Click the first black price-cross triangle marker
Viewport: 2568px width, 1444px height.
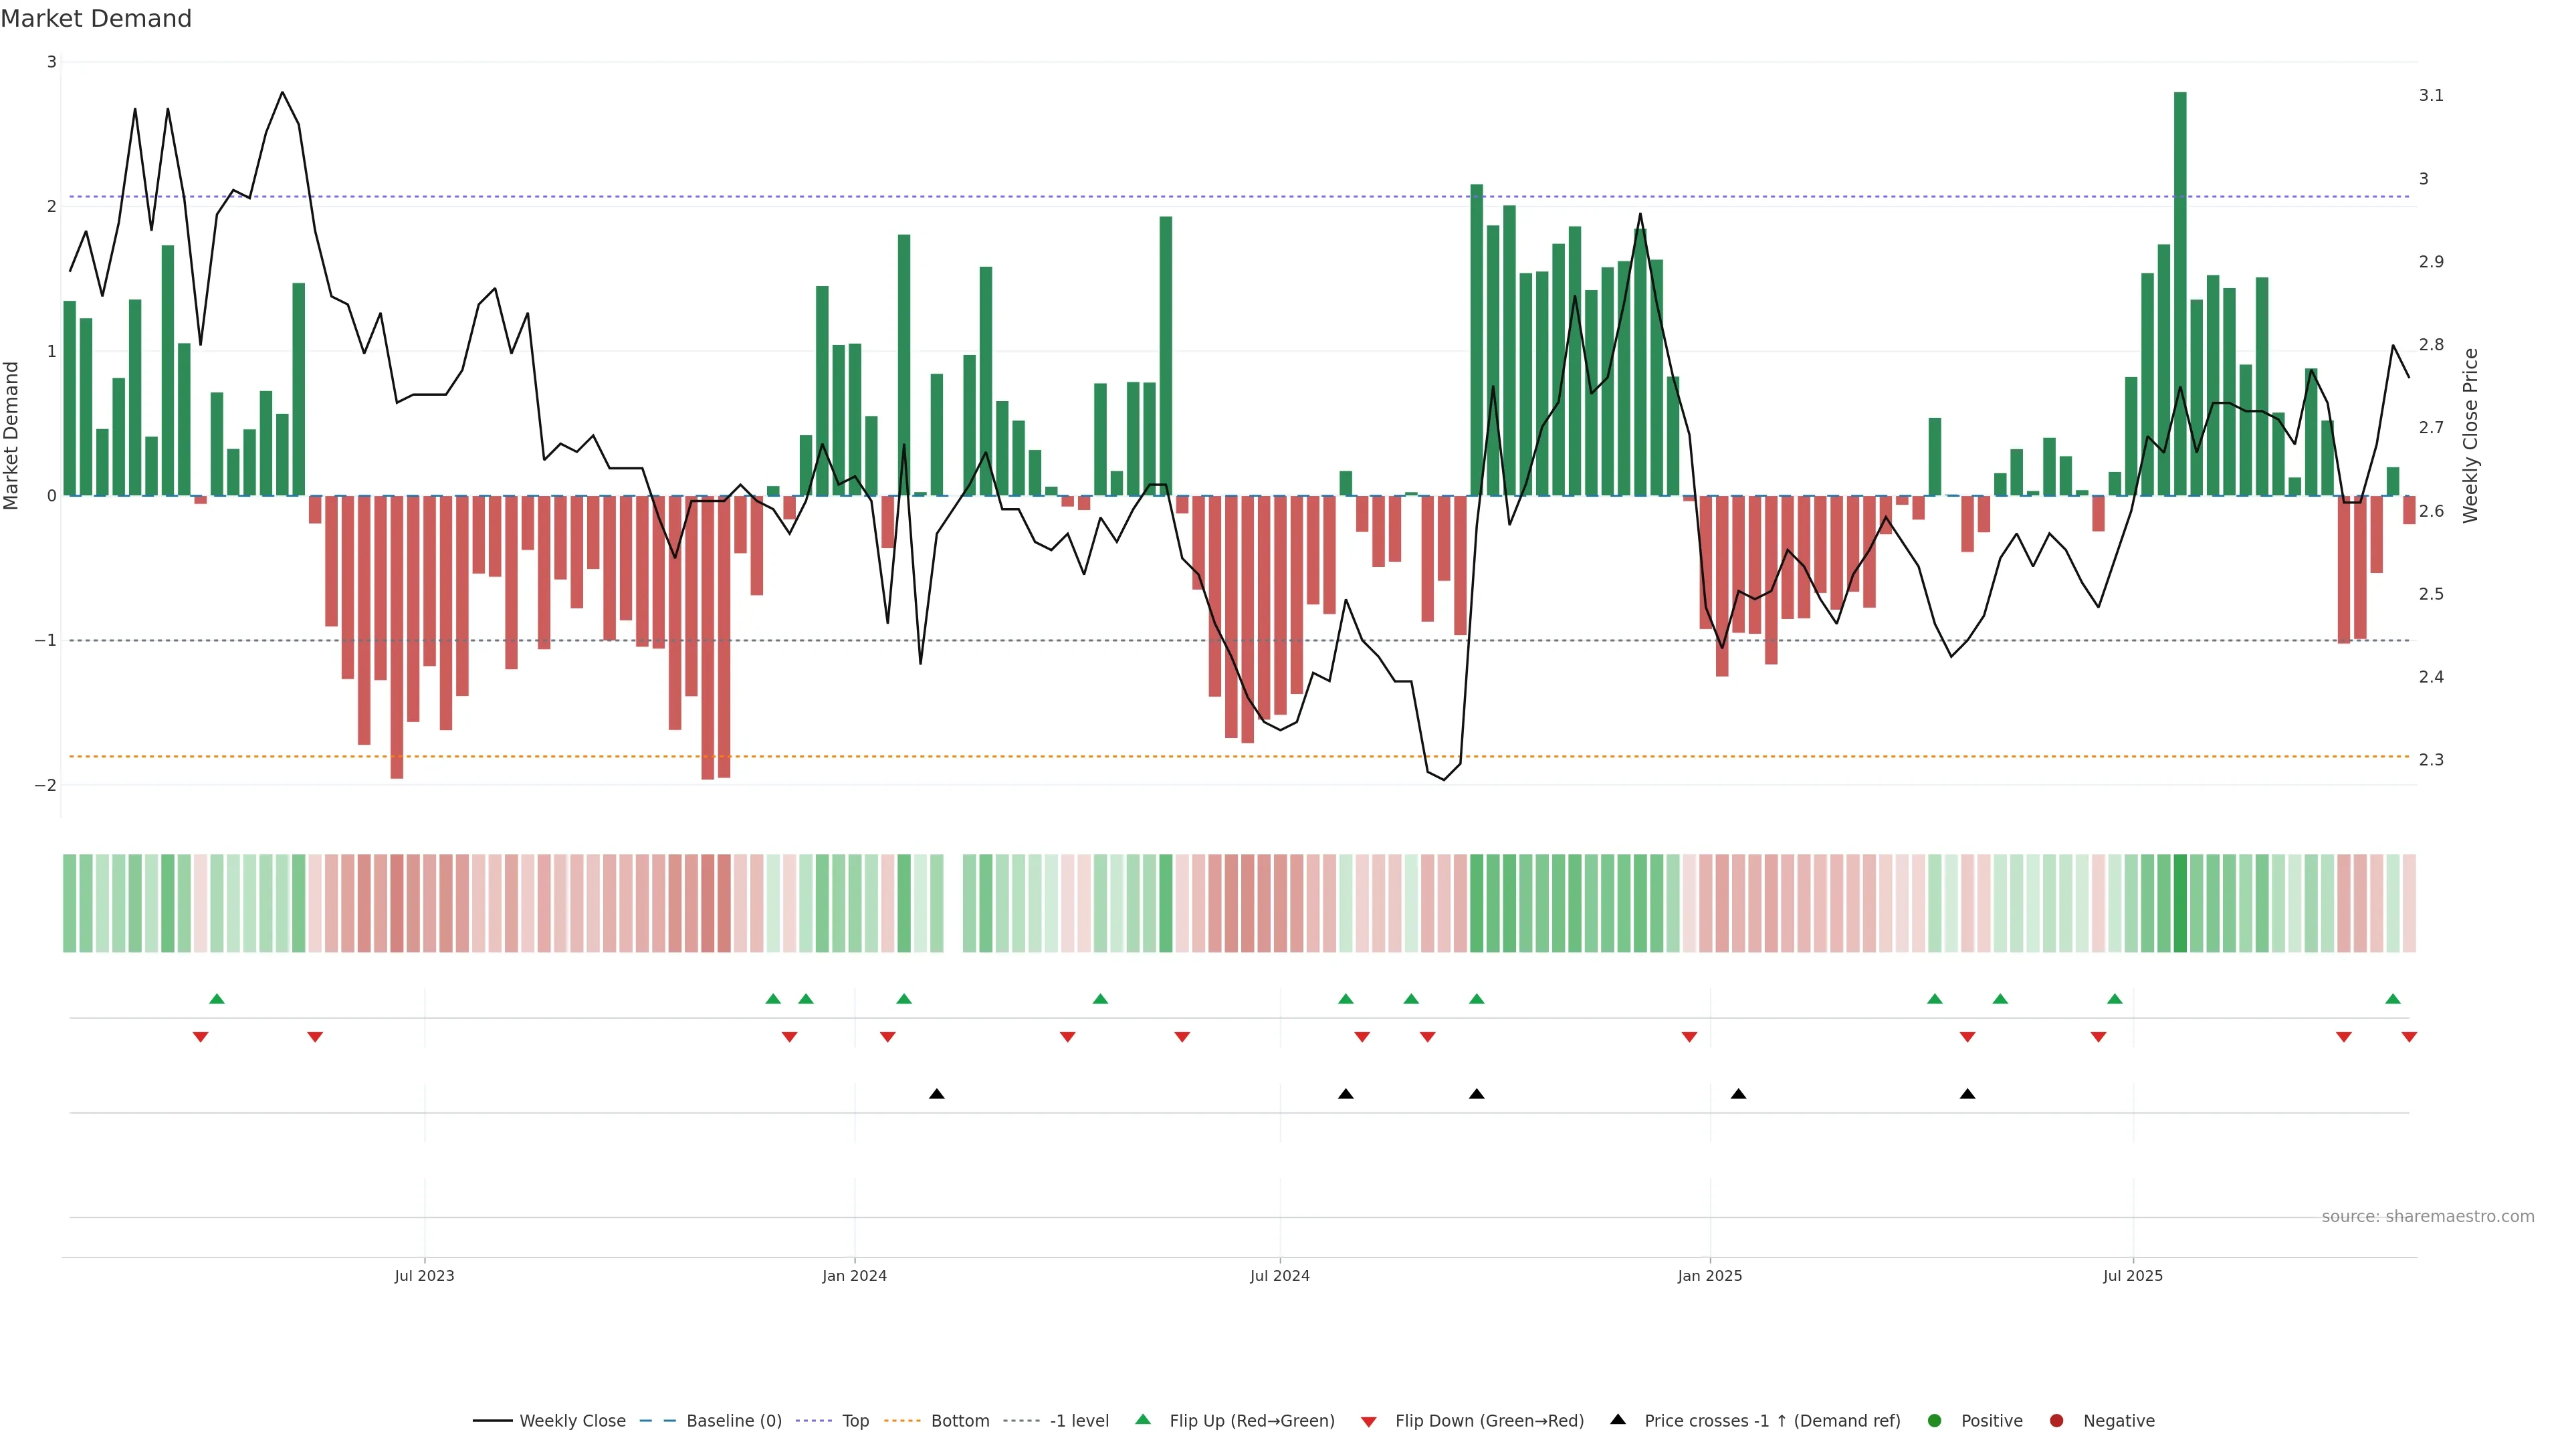pos(936,1094)
